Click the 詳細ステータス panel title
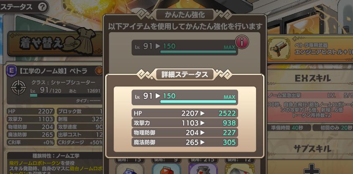The height and width of the screenshot is (174, 353). 185,75
